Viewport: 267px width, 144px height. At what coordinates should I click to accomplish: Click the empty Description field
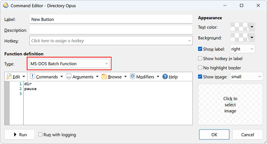(x=111, y=30)
